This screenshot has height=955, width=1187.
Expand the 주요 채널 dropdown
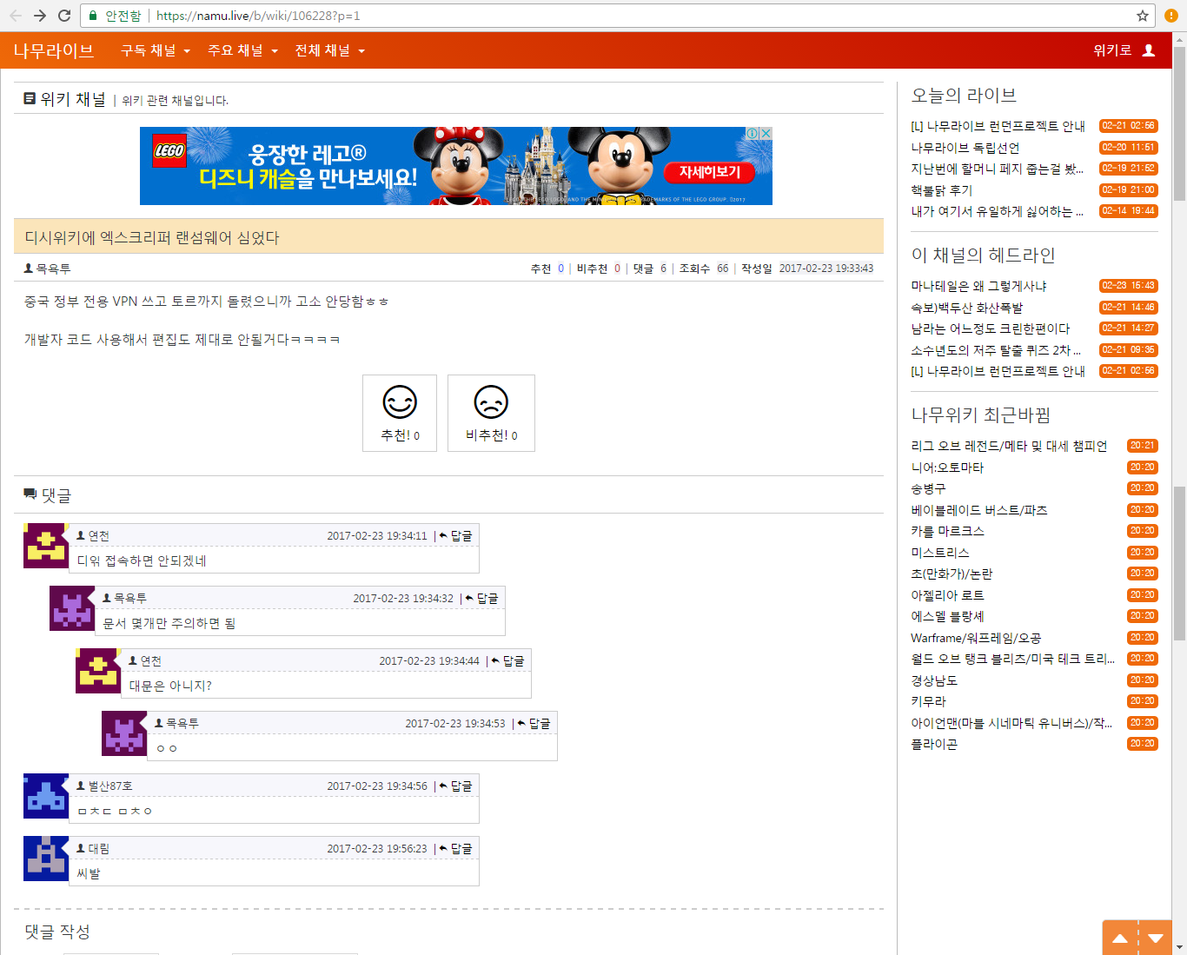(242, 50)
